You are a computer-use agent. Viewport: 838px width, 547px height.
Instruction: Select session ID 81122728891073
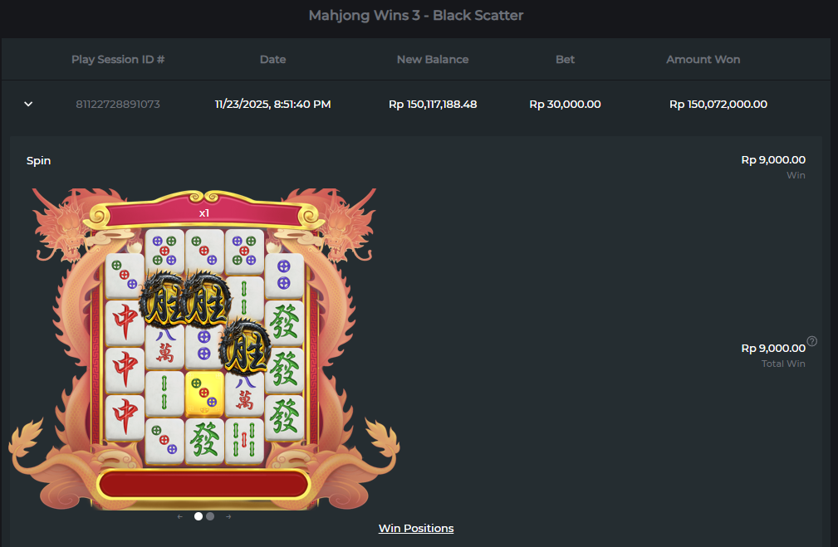pyautogui.click(x=118, y=104)
